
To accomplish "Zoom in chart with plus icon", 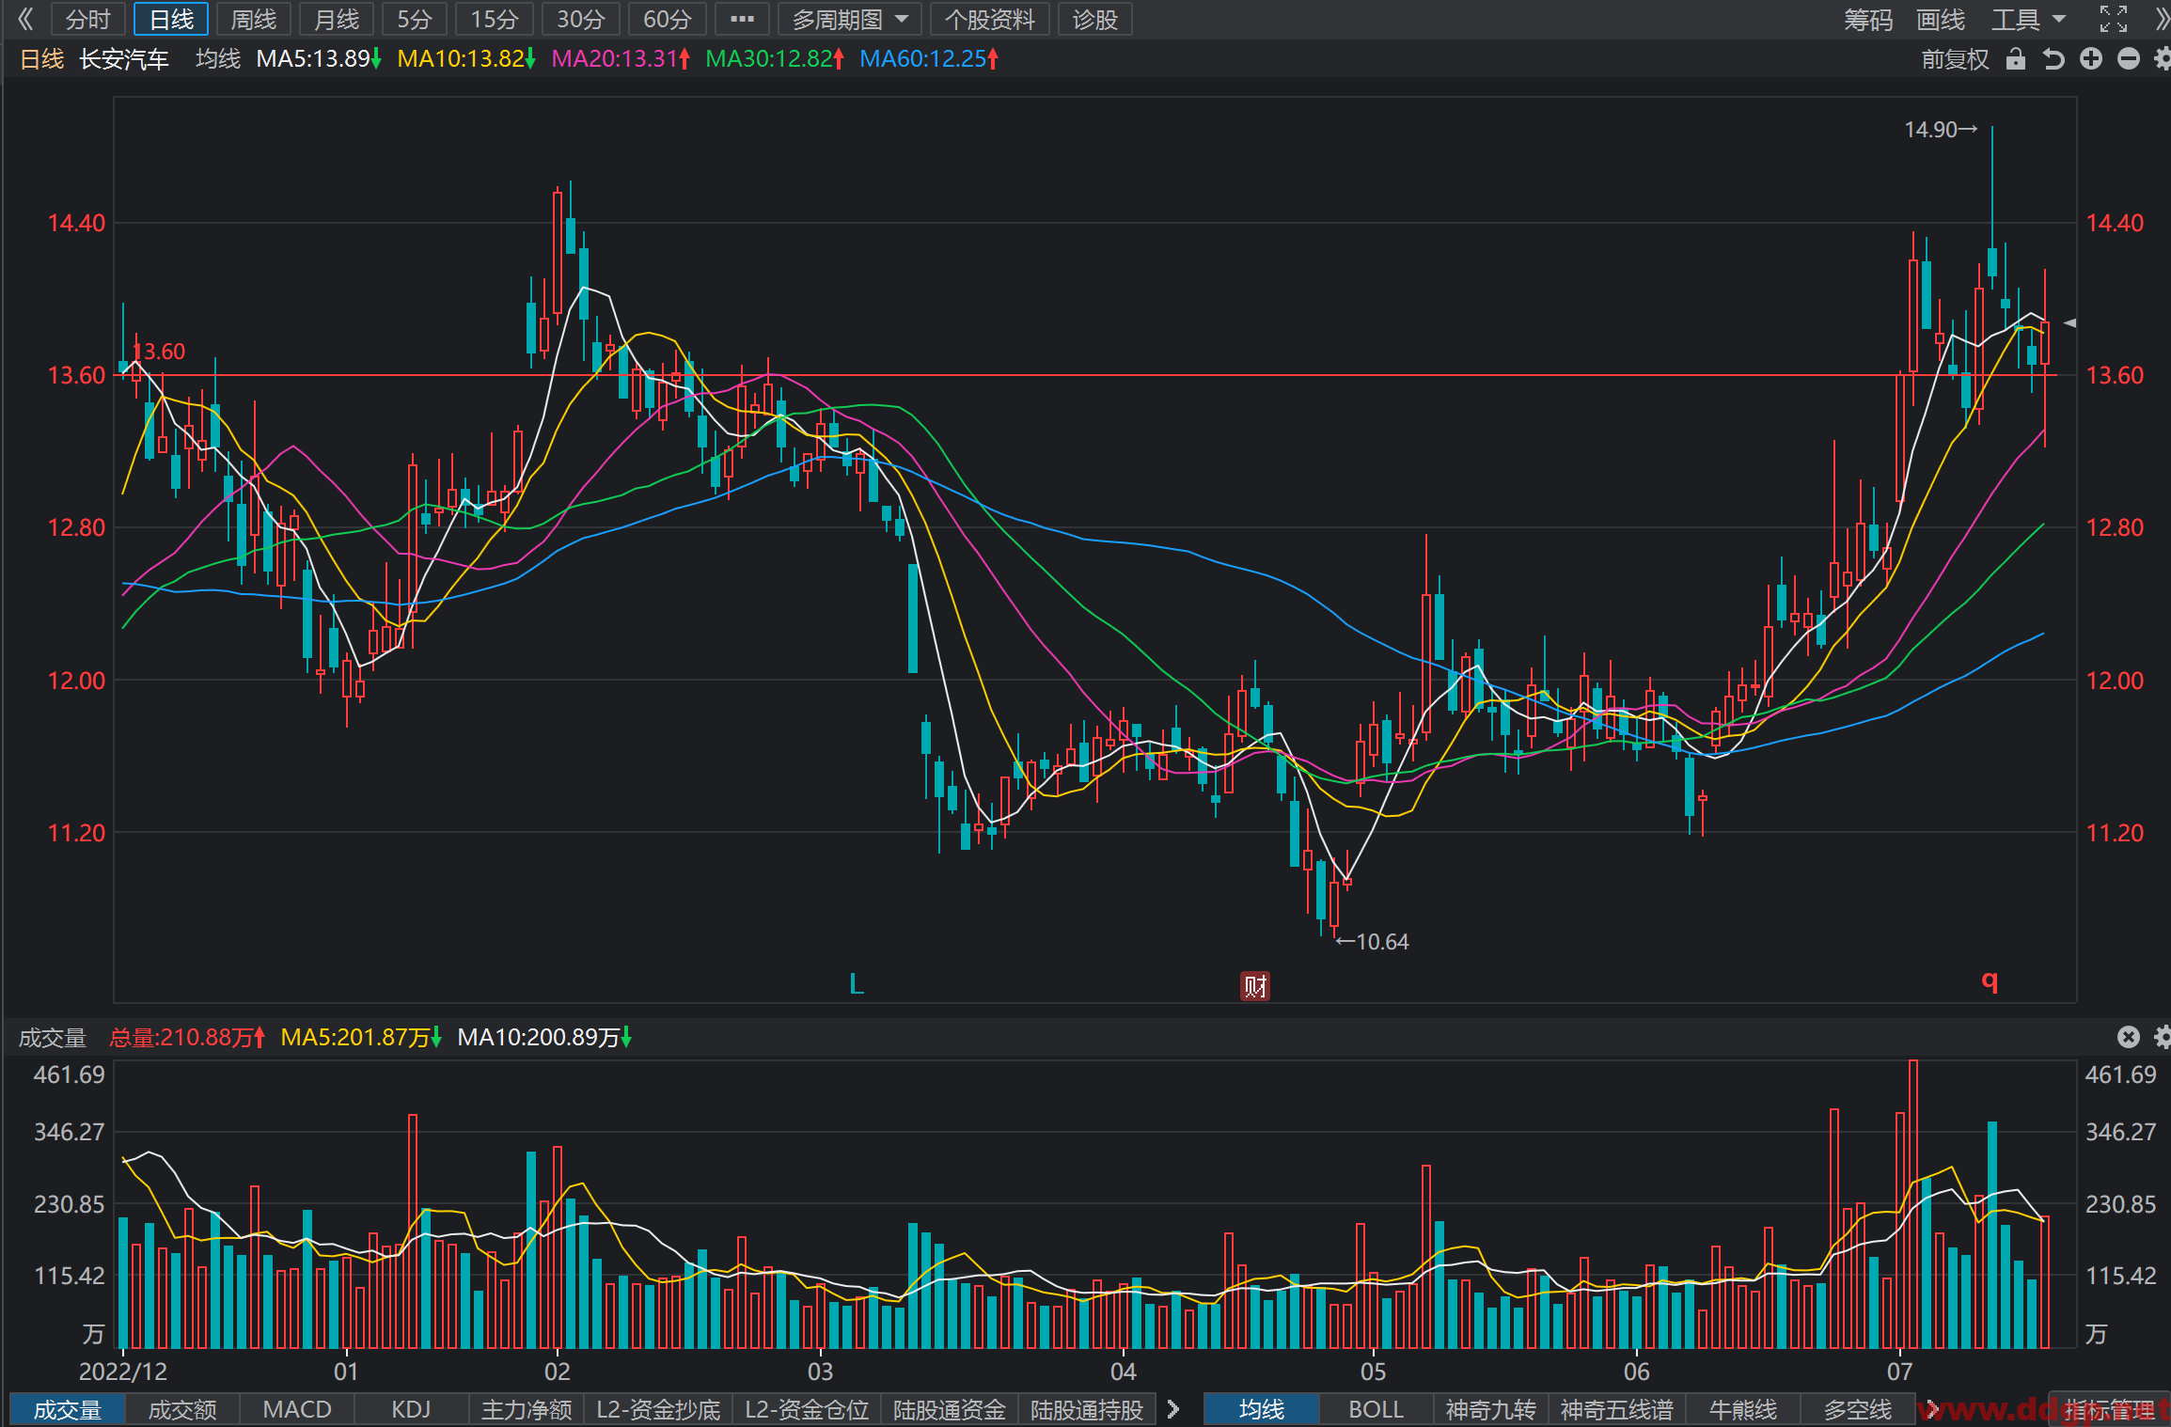I will 2091,59.
